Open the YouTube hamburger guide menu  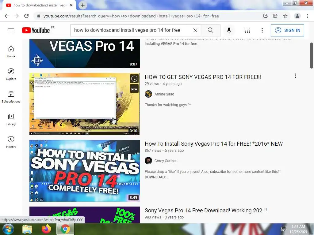tap(11, 30)
